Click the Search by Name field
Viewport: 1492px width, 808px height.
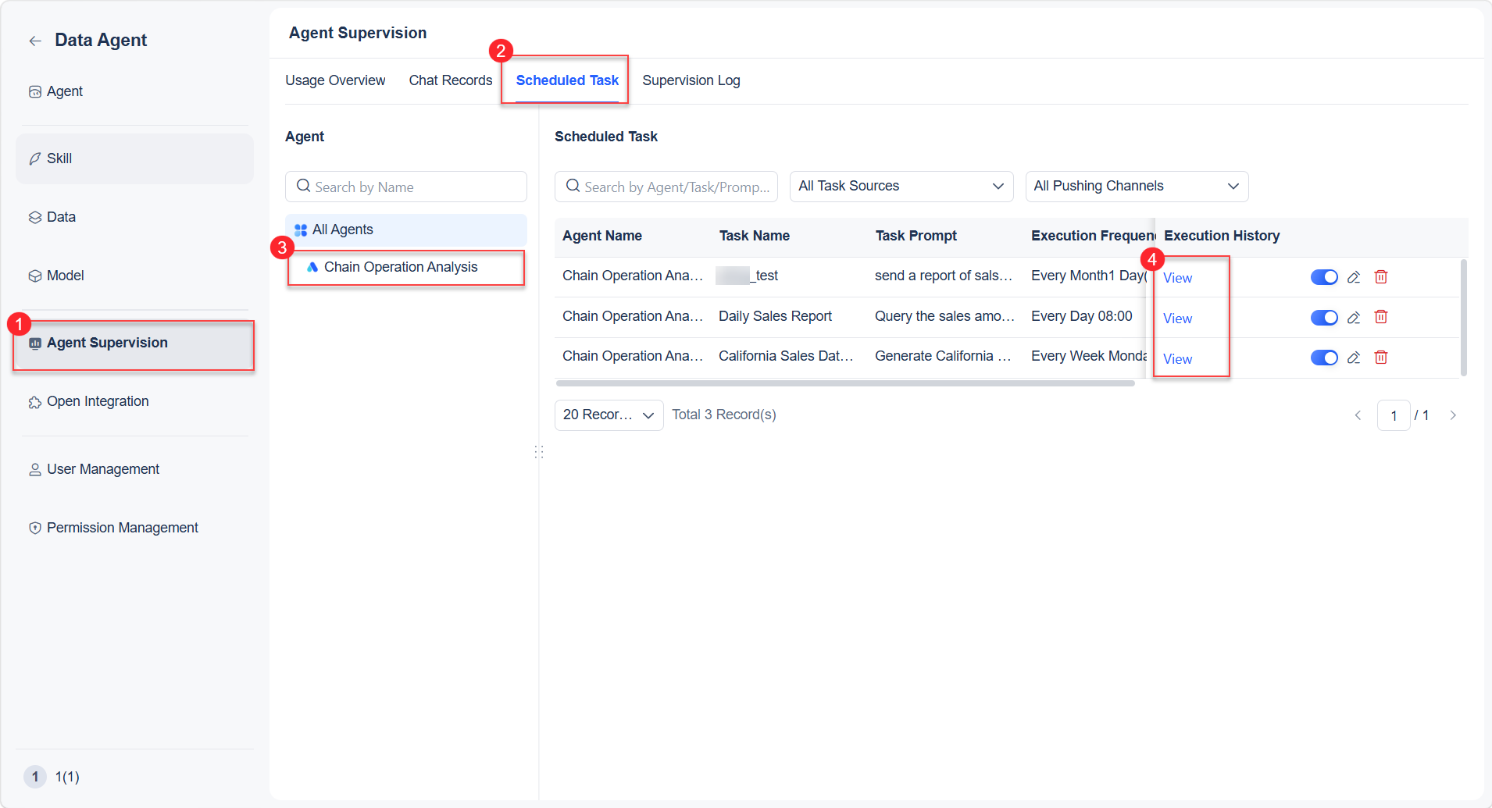406,187
